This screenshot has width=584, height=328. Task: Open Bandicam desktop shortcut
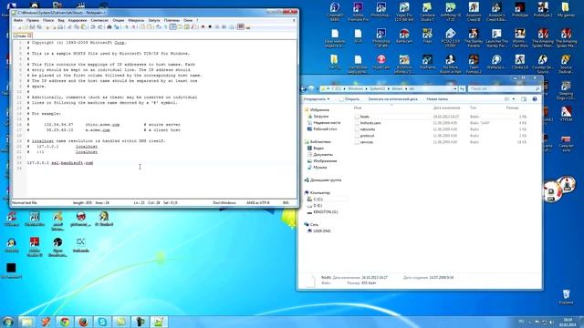tap(404, 36)
